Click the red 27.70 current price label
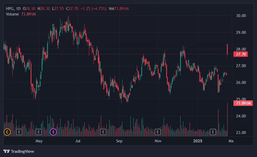The height and width of the screenshot is (157, 257). pyautogui.click(x=241, y=54)
